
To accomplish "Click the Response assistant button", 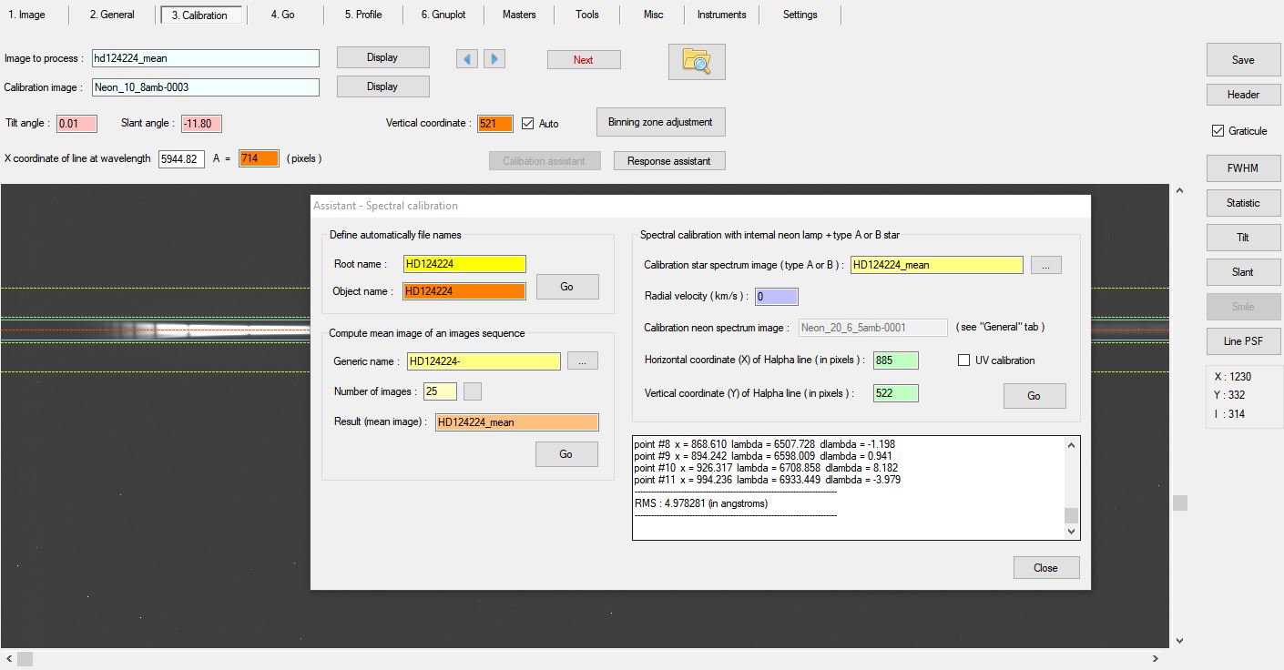I will pos(669,161).
